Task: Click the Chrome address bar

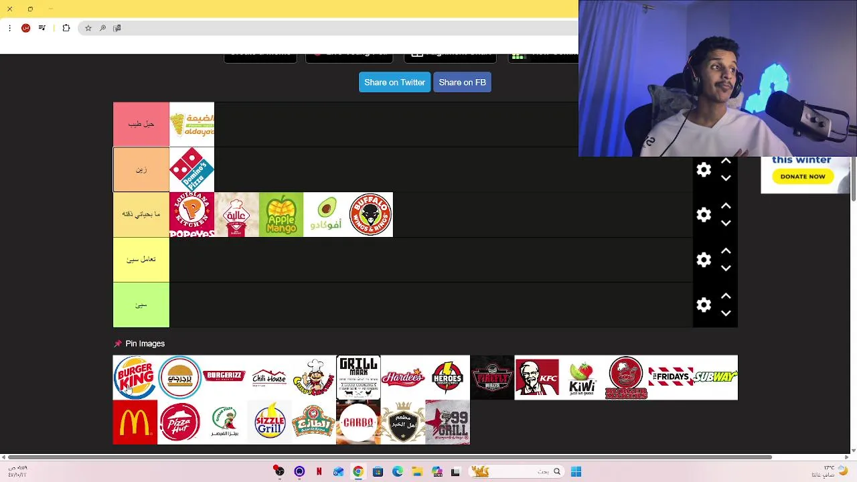Action: [328, 28]
